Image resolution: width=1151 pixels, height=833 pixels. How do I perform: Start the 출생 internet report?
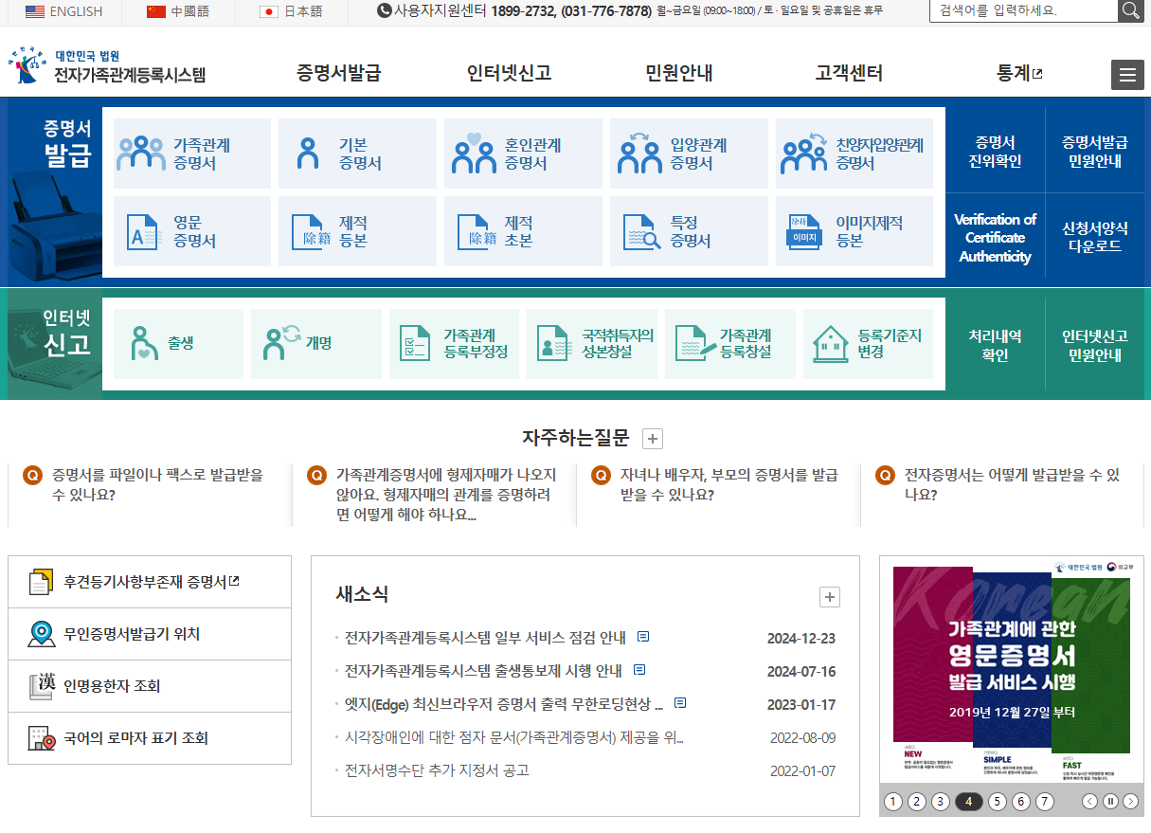point(178,344)
